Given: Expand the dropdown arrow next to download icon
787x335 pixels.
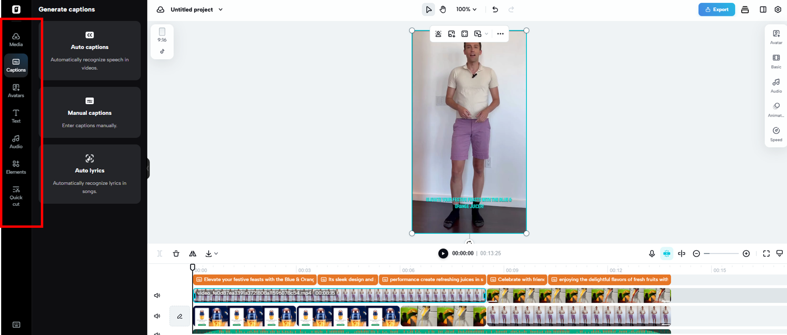Looking at the screenshot, I should 216,254.
